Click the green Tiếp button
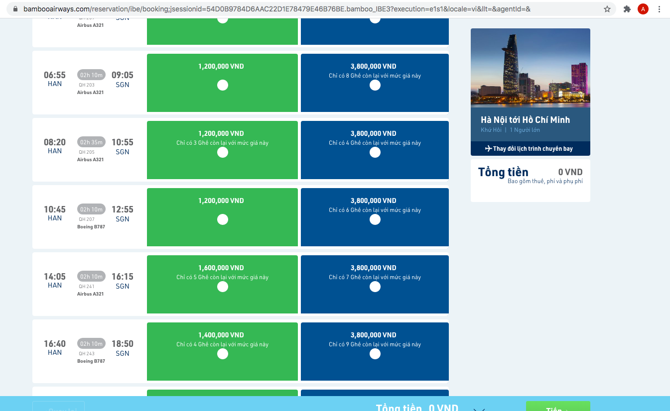Viewport: 670px width, 411px height. click(x=558, y=406)
